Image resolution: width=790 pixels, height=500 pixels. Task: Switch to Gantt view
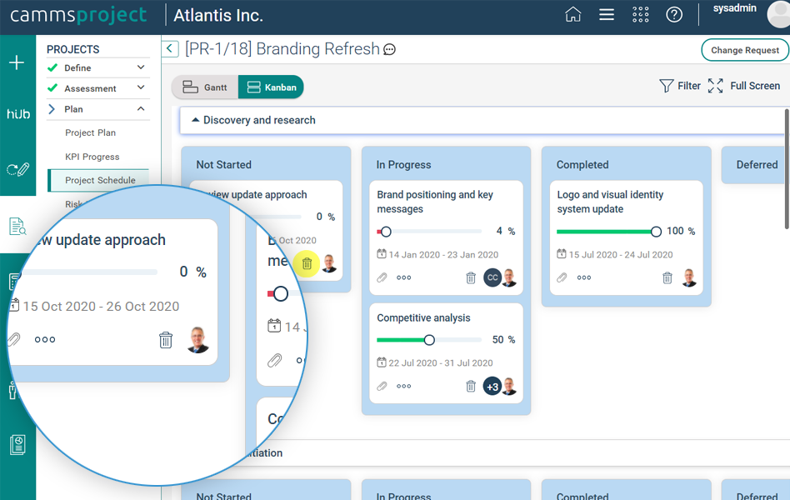(205, 87)
